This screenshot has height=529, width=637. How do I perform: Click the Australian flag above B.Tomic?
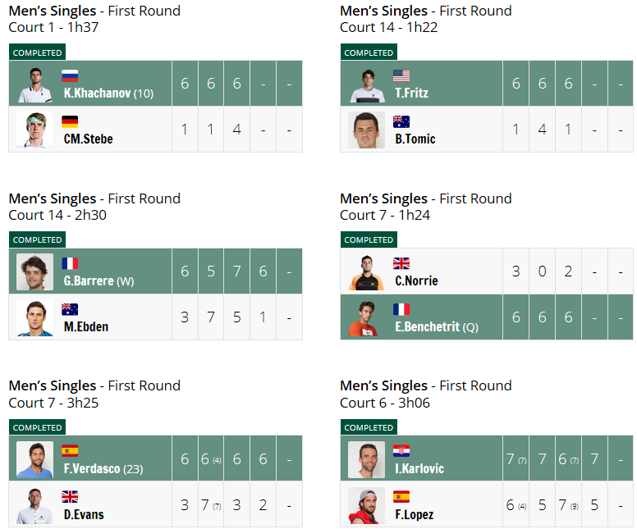click(401, 122)
